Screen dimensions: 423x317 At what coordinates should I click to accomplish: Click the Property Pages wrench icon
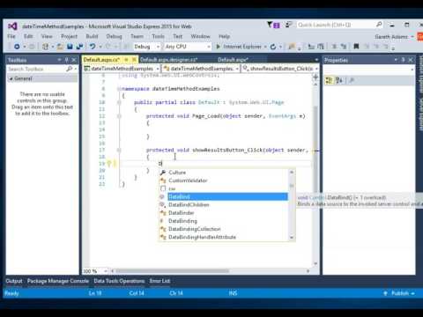click(x=352, y=80)
